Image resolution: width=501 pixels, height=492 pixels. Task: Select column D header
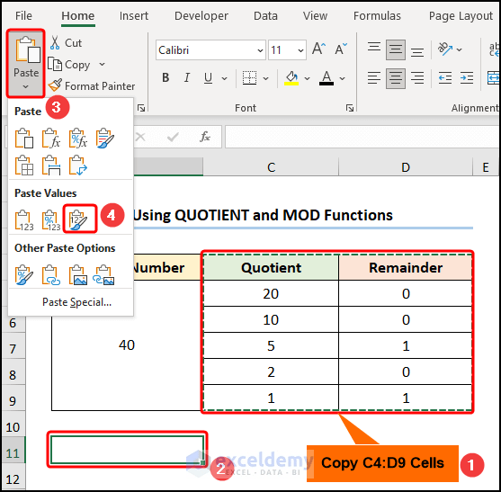click(x=406, y=167)
